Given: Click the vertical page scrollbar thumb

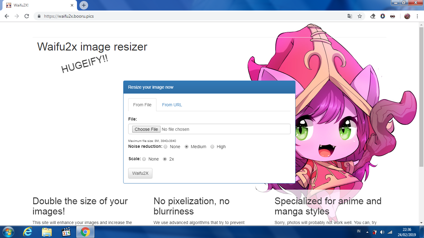Looking at the screenshot, I should [421, 97].
